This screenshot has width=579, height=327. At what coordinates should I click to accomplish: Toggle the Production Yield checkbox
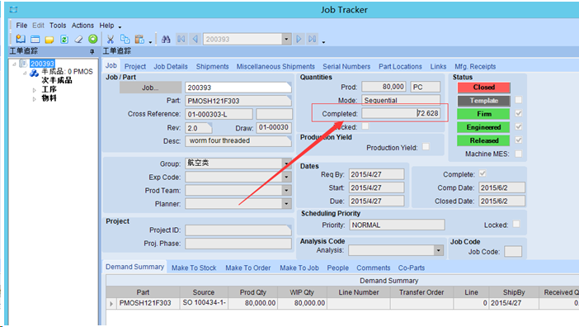[x=426, y=147]
